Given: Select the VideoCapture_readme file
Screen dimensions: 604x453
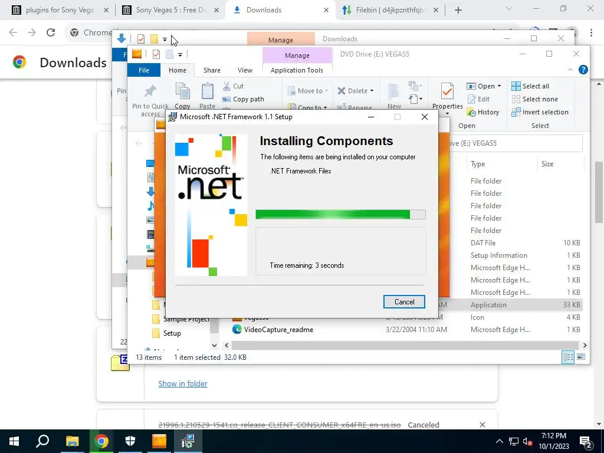Looking at the screenshot, I should (279, 330).
